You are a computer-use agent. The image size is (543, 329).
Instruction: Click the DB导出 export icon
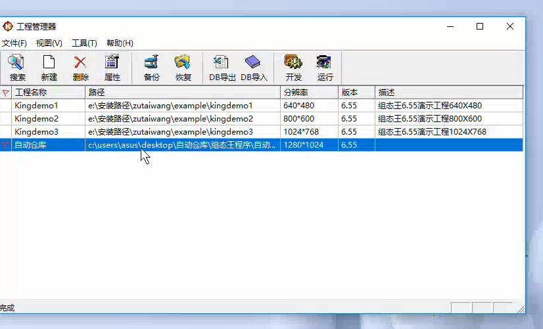(x=222, y=68)
